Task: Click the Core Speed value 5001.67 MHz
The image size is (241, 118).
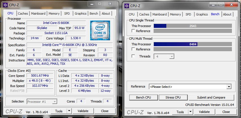Action: 40,75
